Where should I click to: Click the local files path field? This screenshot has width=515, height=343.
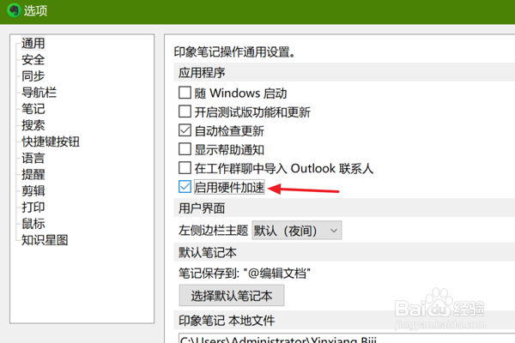click(x=347, y=338)
